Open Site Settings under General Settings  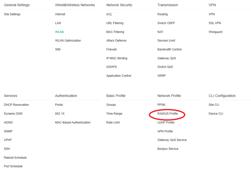[12, 14]
